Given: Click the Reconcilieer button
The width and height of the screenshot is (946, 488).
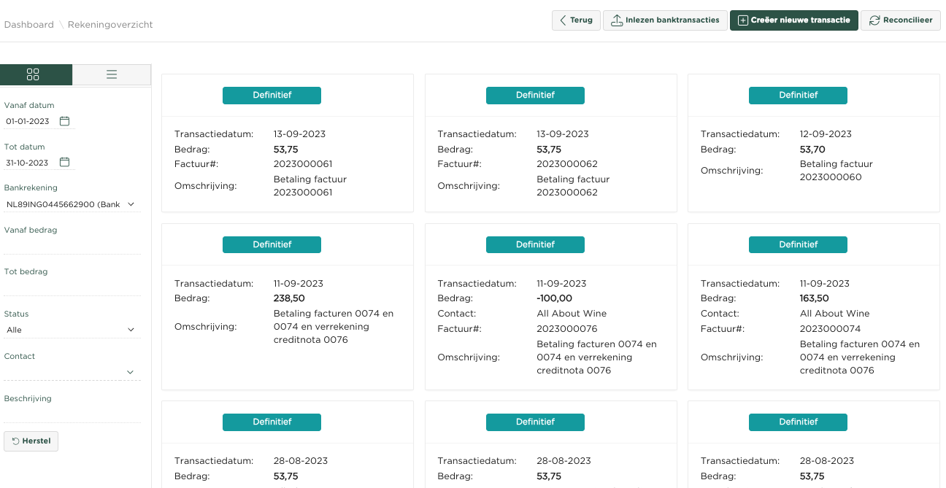Looking at the screenshot, I should pos(900,20).
